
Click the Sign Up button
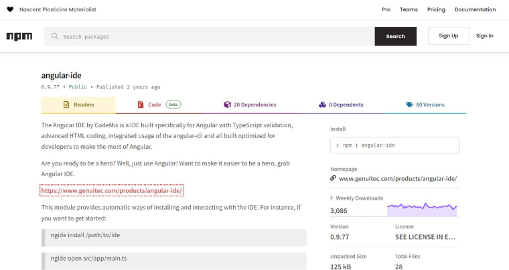point(448,36)
